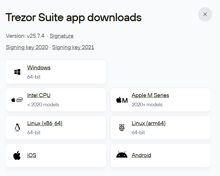This screenshot has height=176, width=220.
Task: Click the Apple logo beside iOS
Action: point(17,155)
